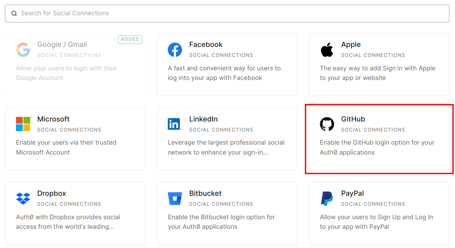Open the Google / Gmail title
The image size is (455, 248).
click(62, 44)
